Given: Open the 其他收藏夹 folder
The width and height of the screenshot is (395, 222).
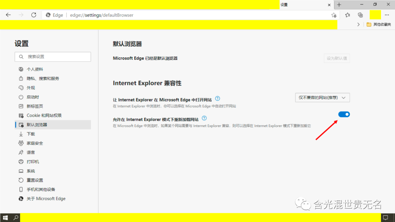Looking at the screenshot, I should coord(379,24).
